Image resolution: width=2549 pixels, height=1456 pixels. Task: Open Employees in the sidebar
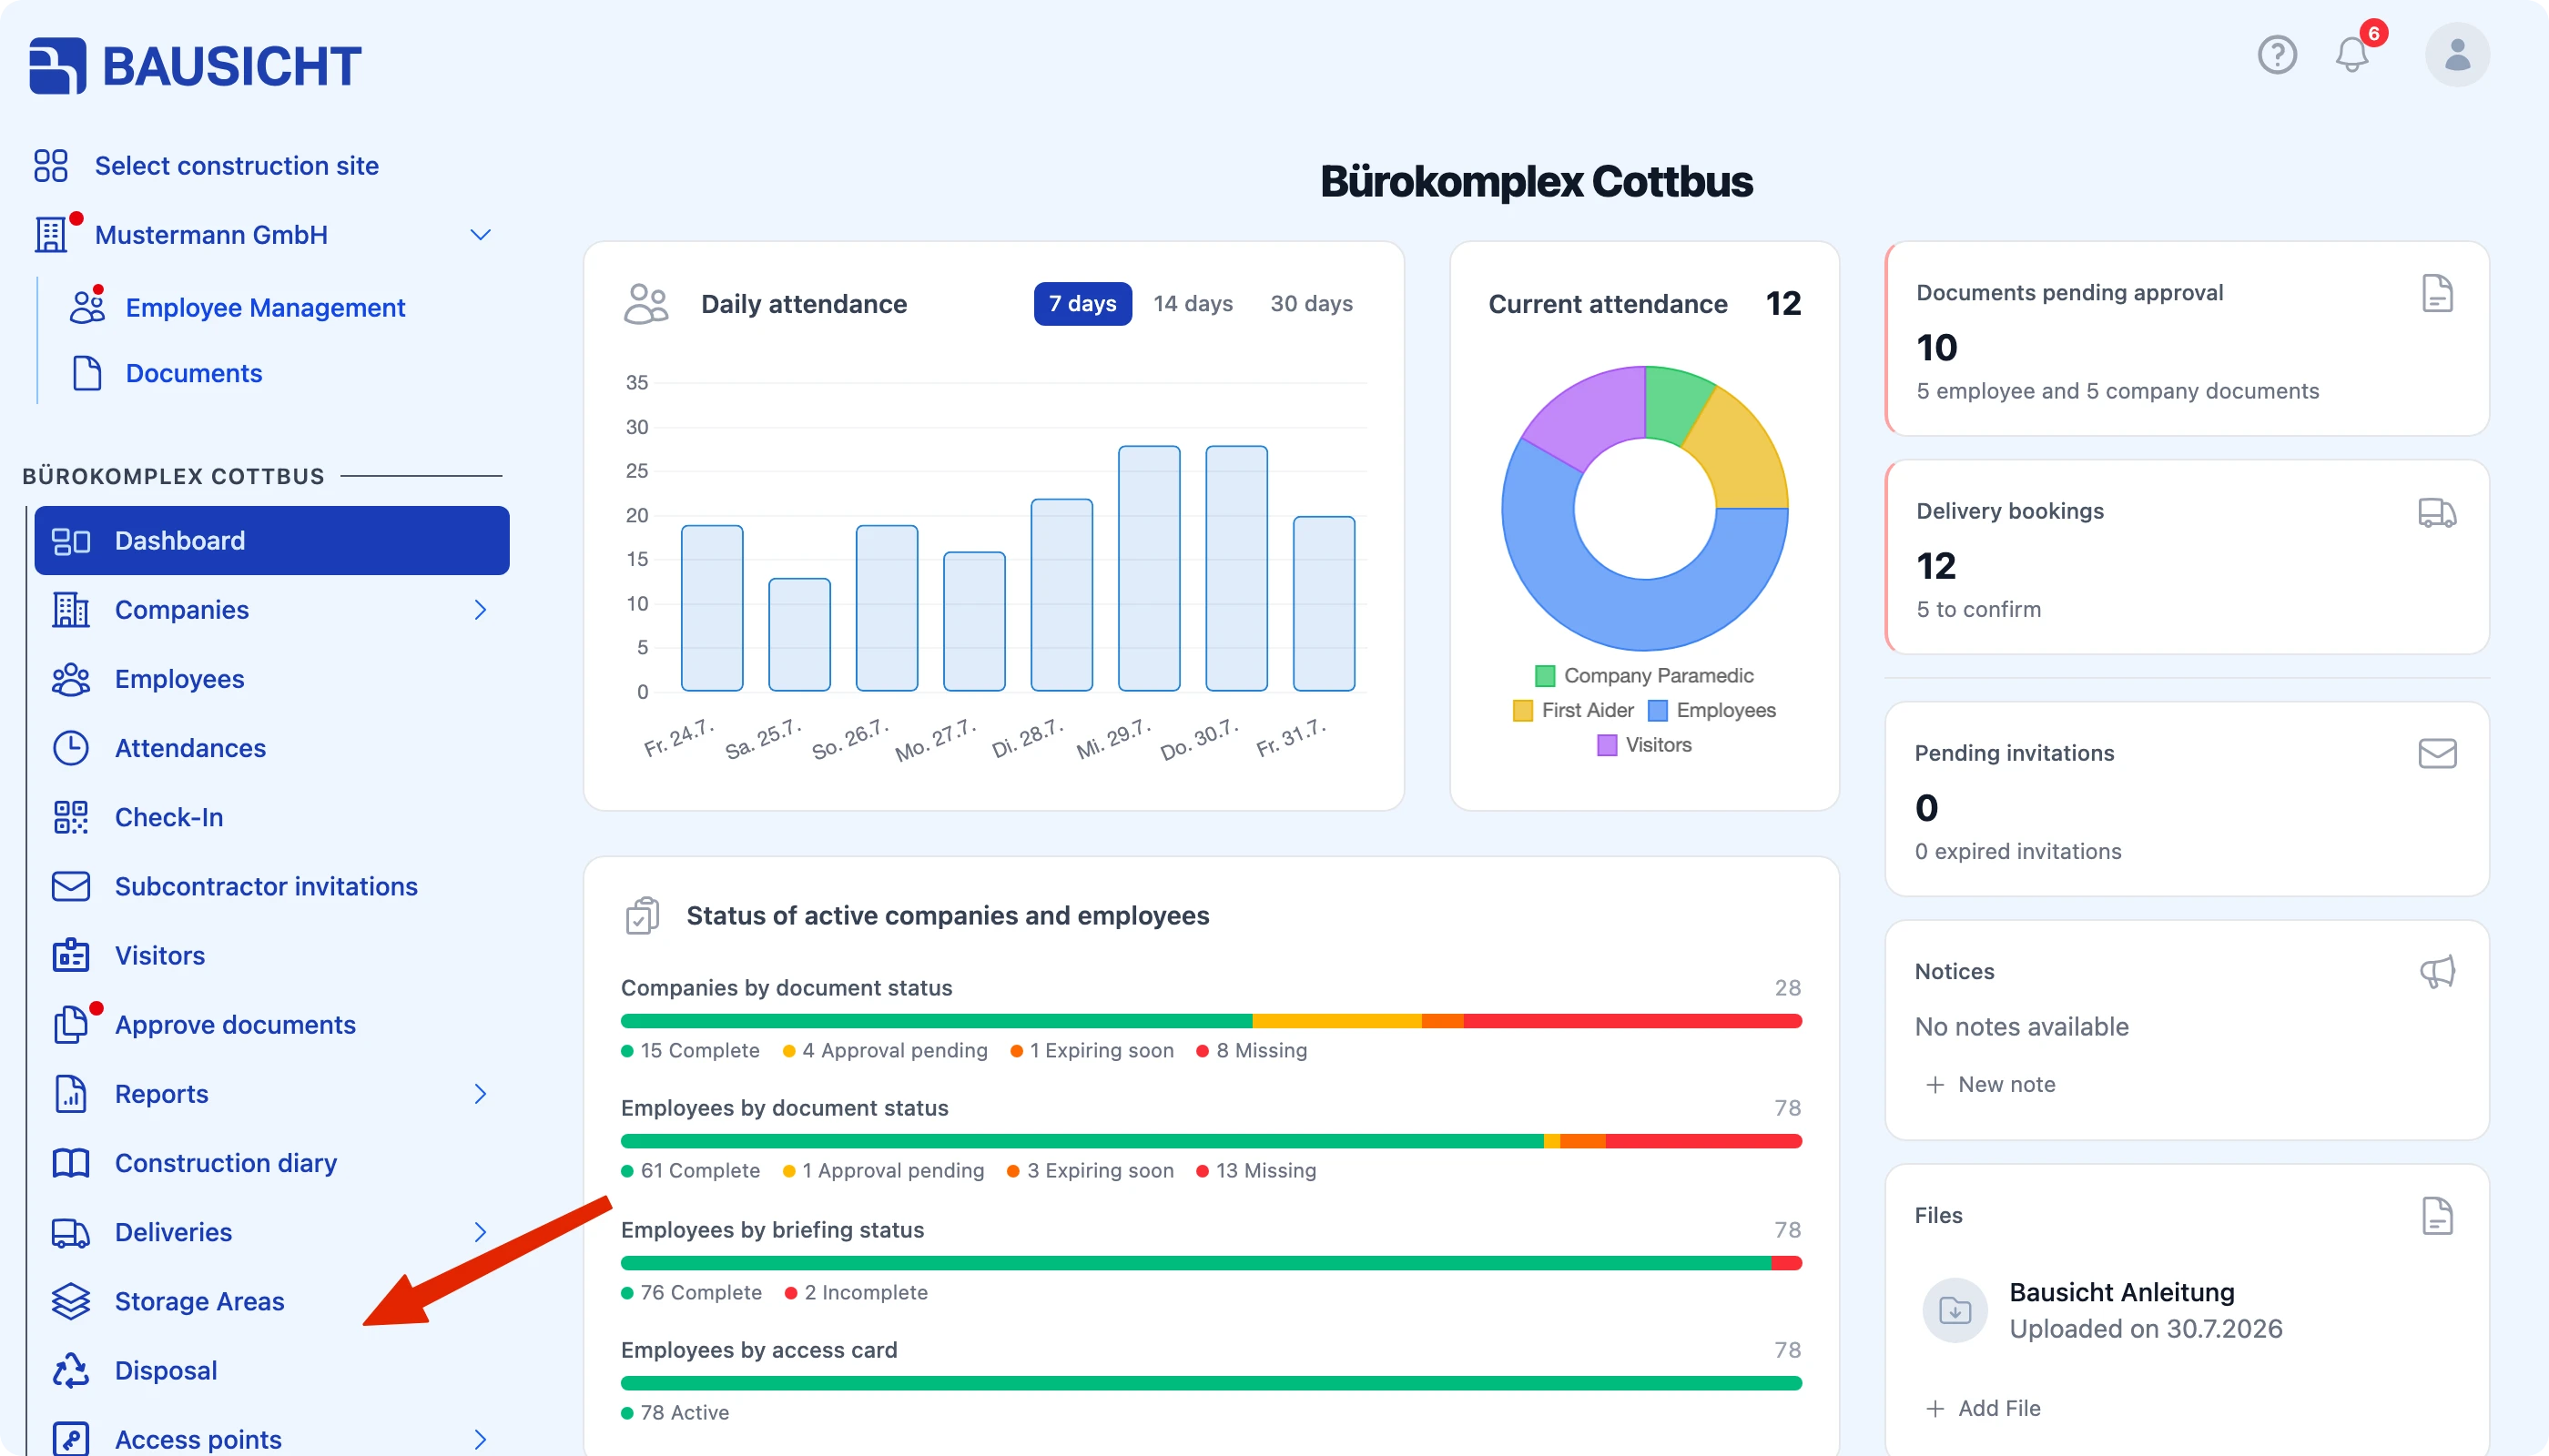pyautogui.click(x=179, y=679)
